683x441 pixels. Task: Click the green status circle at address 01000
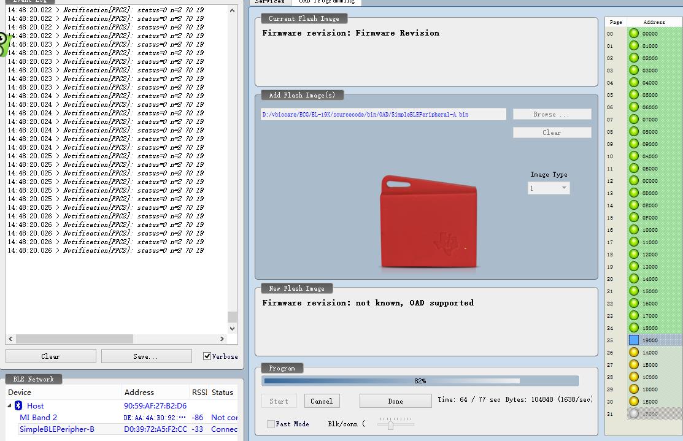click(634, 45)
